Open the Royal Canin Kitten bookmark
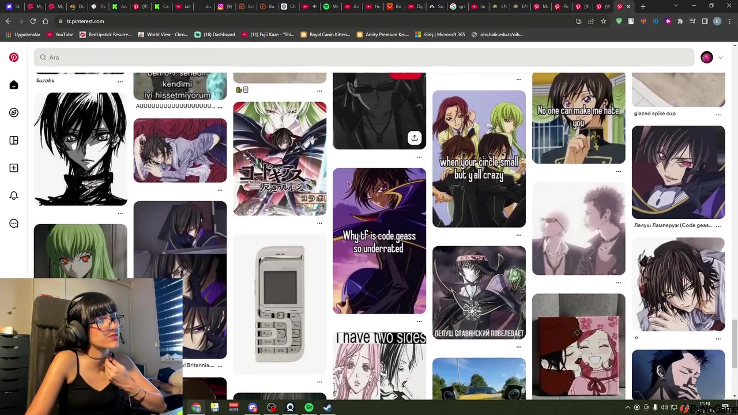The height and width of the screenshot is (415, 738). coord(325,35)
